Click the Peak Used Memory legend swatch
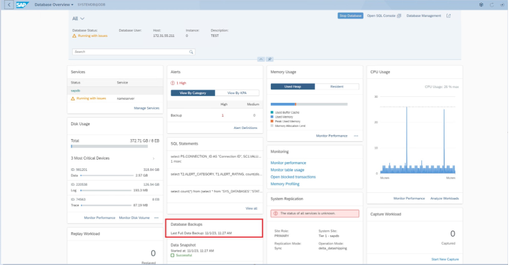The image size is (509, 265). point(272,122)
